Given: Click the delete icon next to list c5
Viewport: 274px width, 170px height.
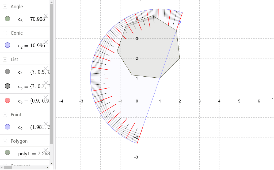Looking at the screenshot, I should pos(45,83).
